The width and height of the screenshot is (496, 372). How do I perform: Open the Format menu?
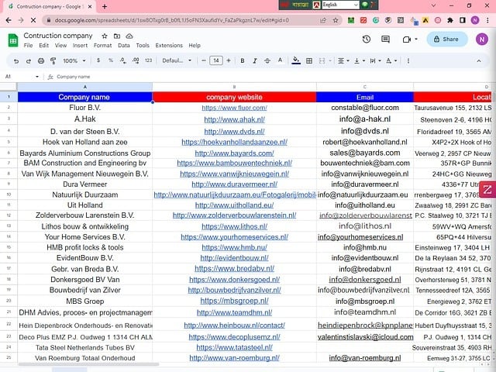coord(103,46)
